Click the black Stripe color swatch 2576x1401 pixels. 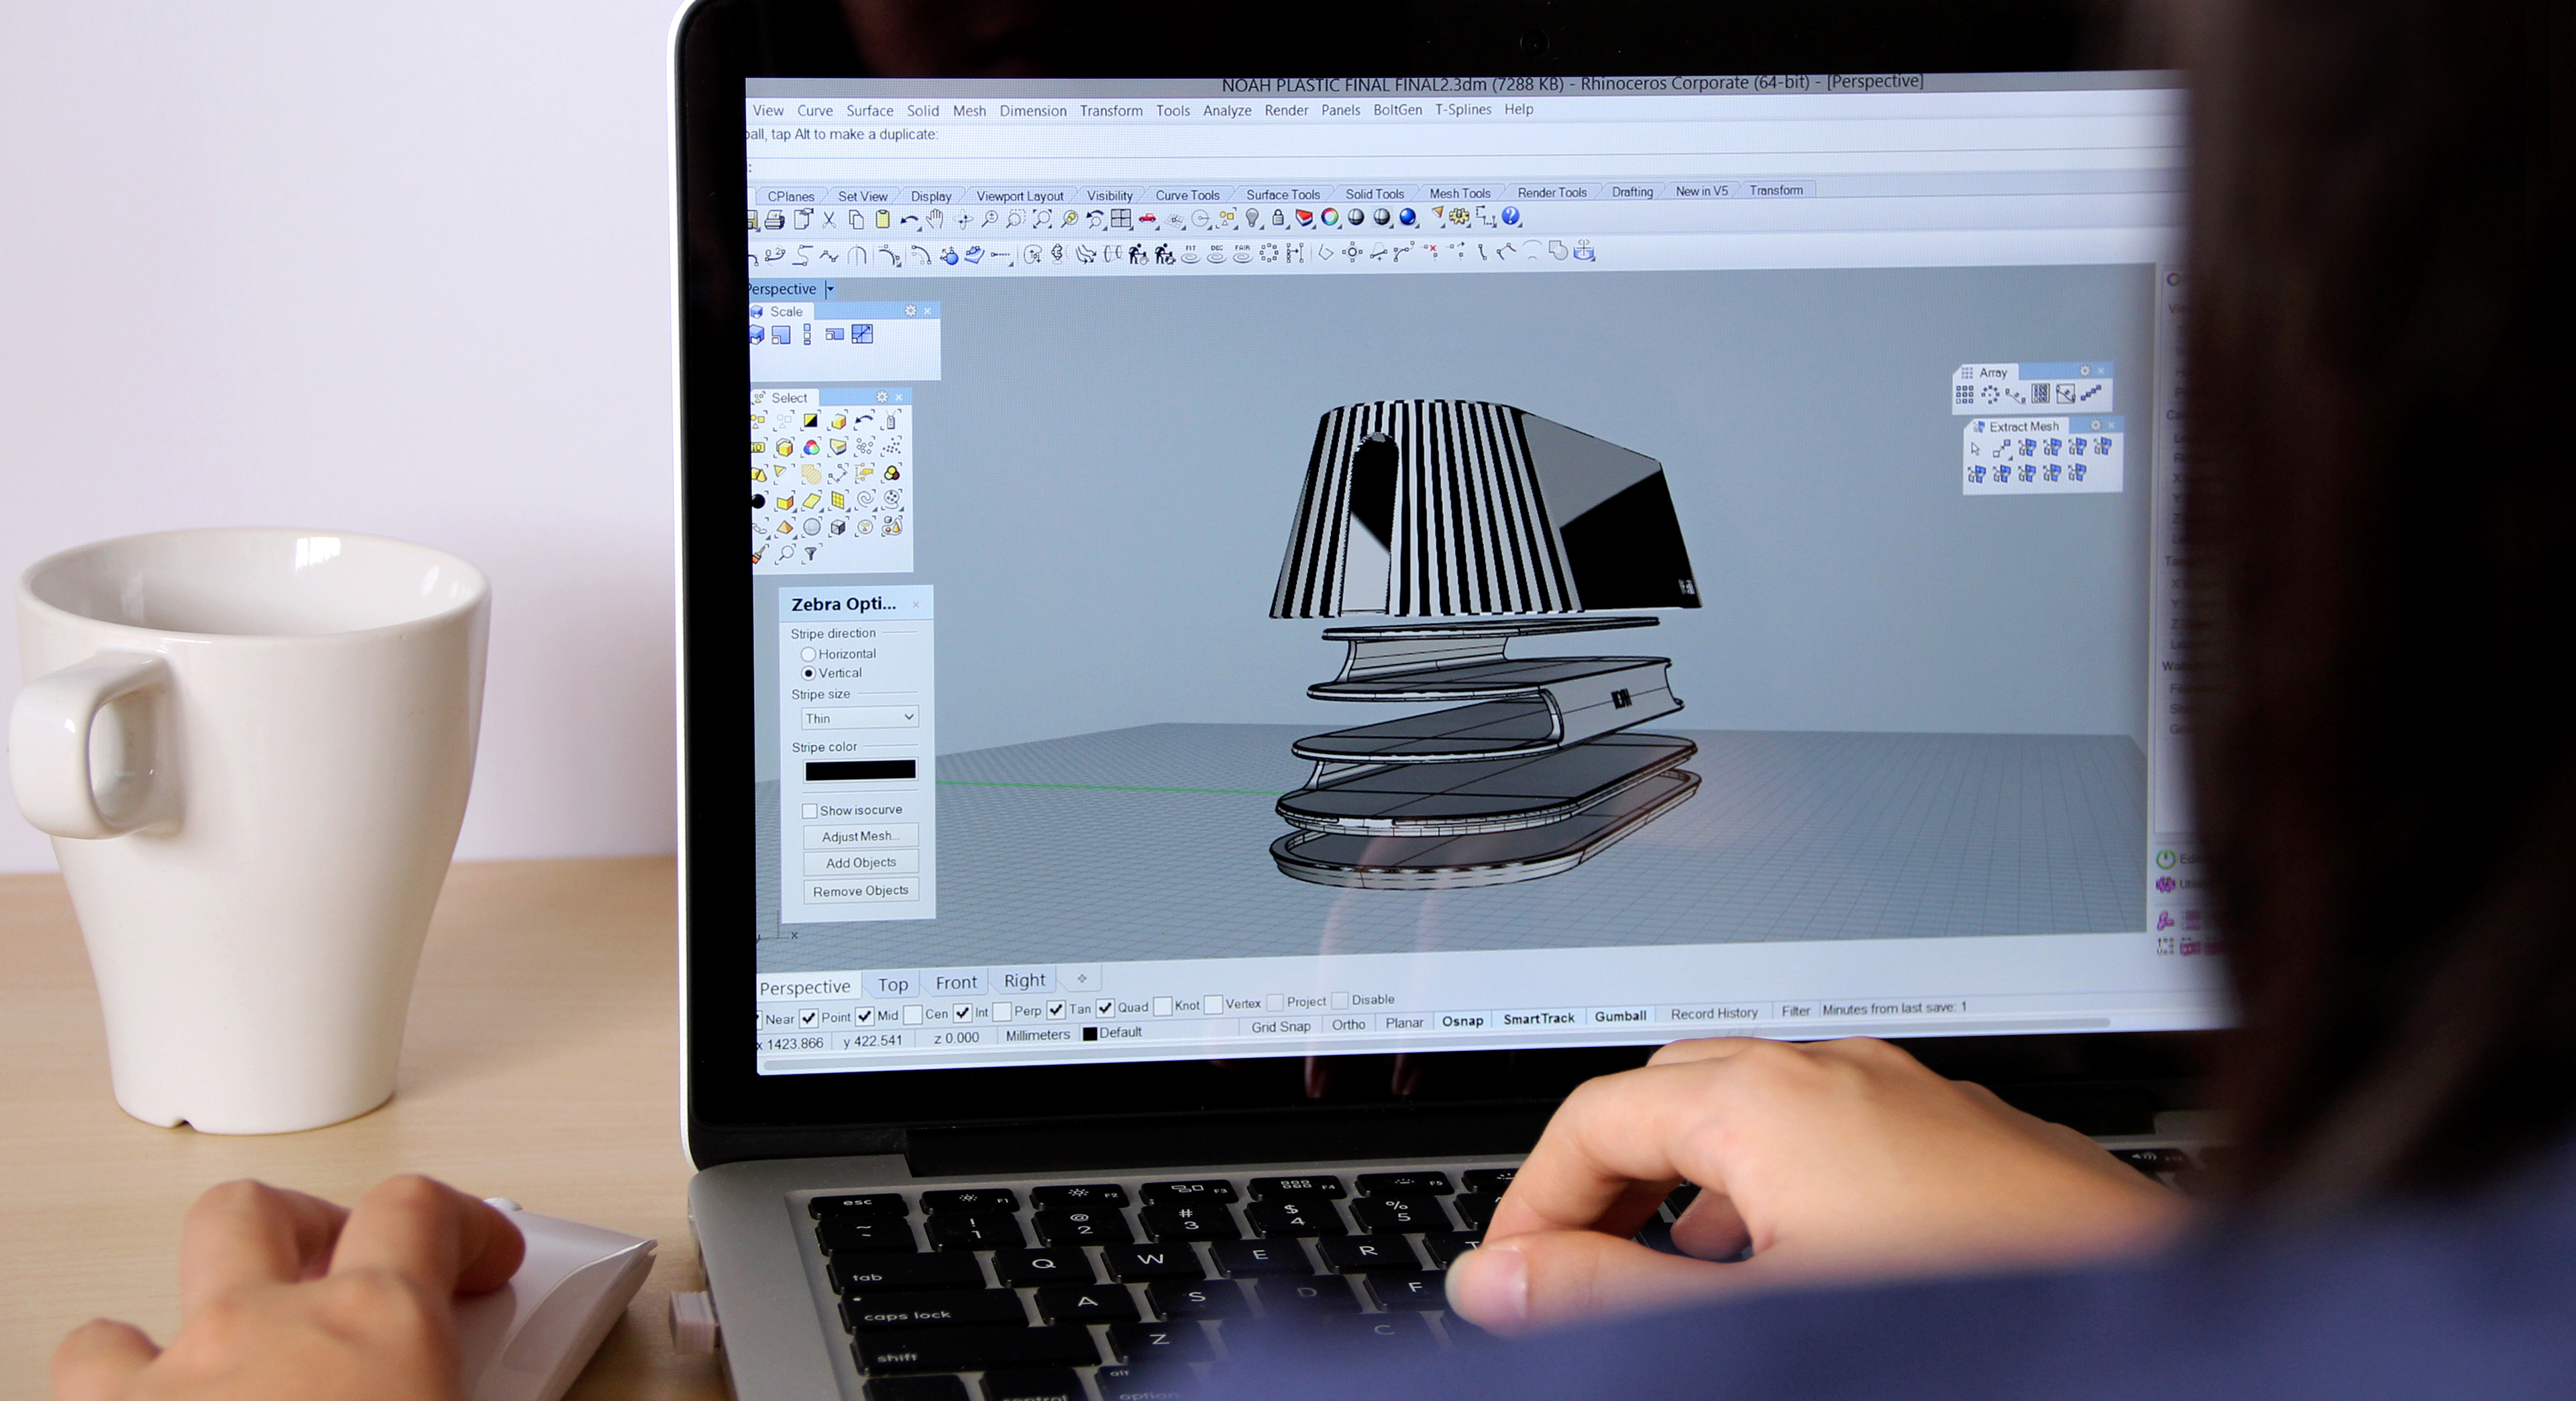860,770
